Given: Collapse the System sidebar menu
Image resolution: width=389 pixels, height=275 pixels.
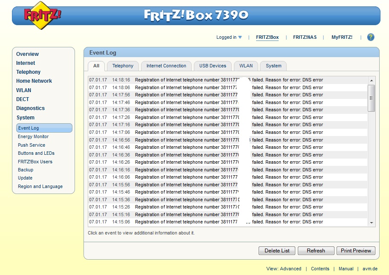Looking at the screenshot, I should [26, 118].
